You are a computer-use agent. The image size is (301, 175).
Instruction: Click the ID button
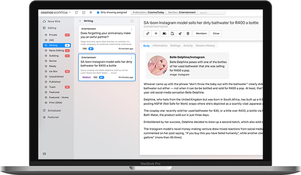156,34
